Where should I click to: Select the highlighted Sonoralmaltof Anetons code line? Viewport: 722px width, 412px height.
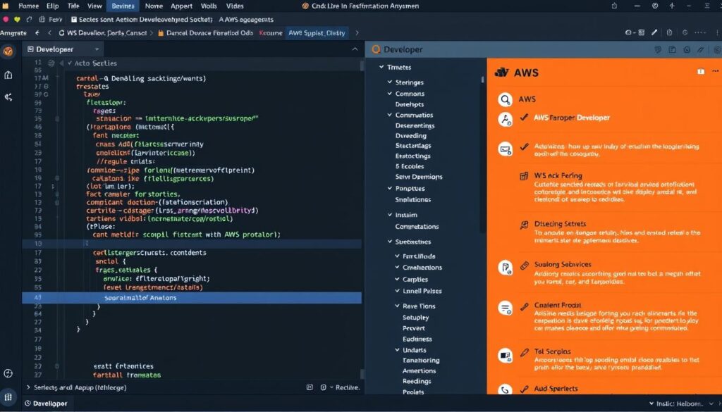(x=192, y=297)
